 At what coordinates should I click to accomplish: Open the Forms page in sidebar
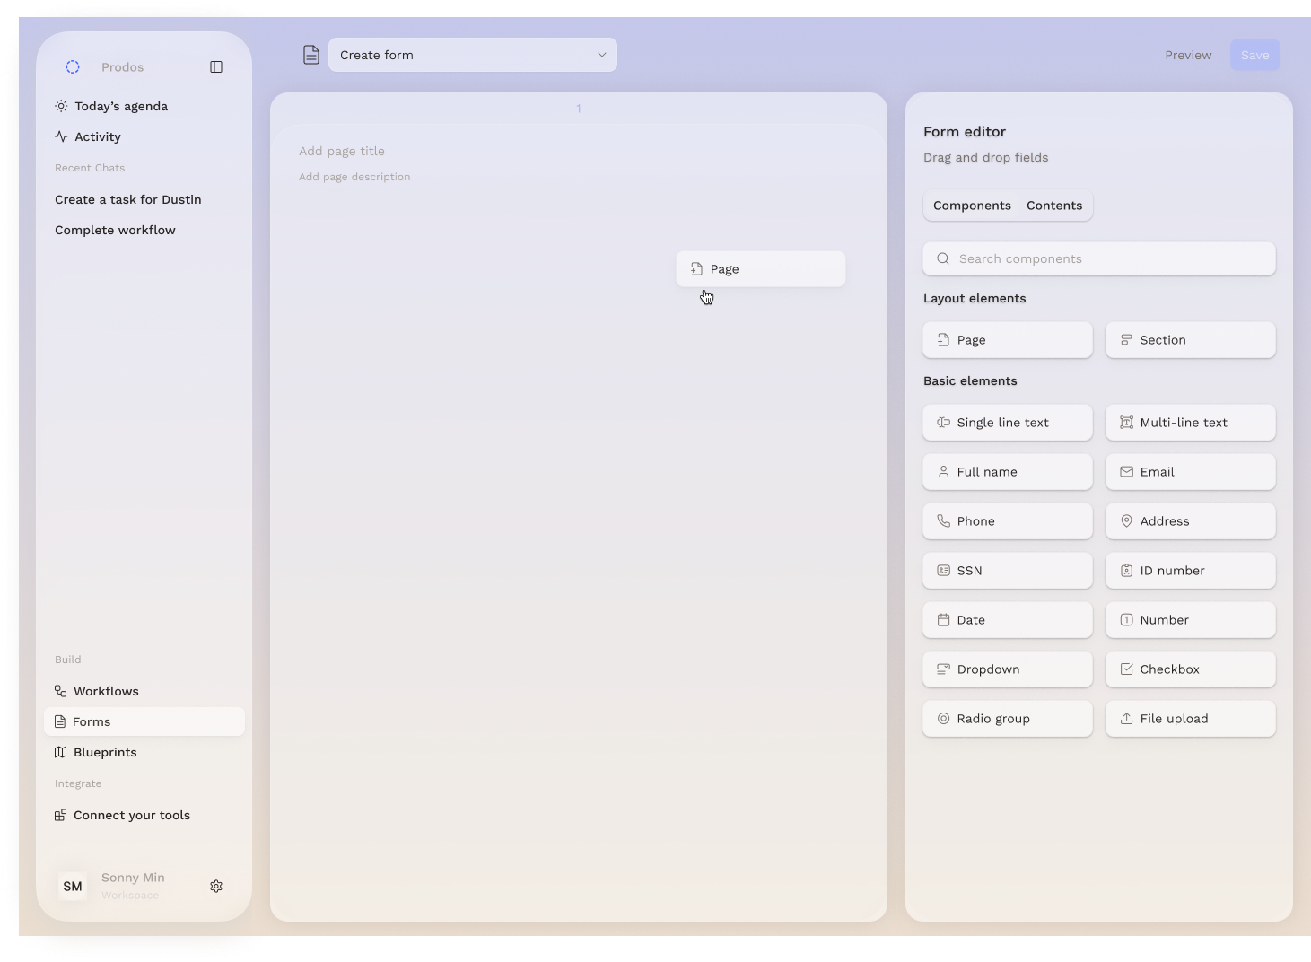144,721
